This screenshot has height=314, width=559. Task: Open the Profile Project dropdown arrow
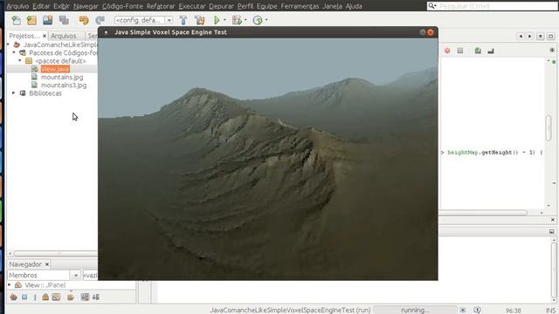coord(266,20)
